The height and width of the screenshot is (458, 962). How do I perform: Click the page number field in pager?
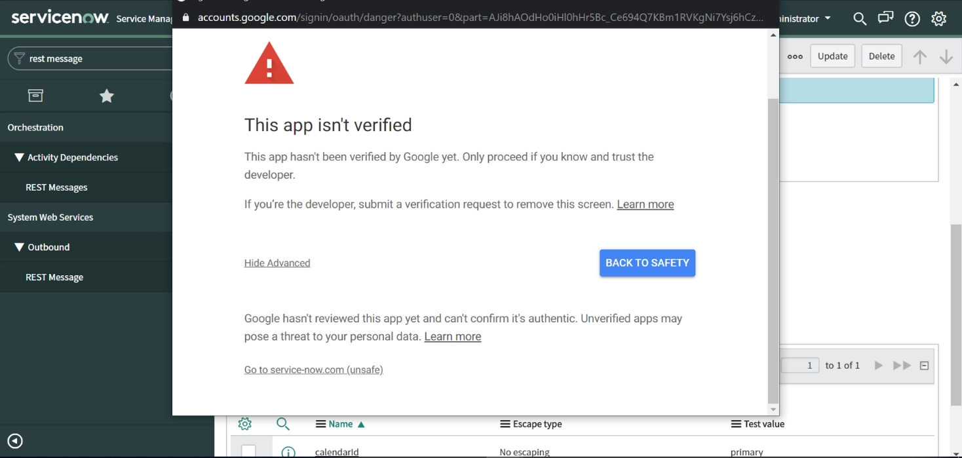[x=800, y=366]
